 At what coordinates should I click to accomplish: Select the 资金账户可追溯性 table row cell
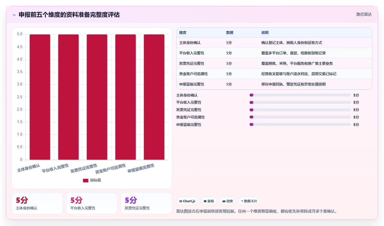(194, 74)
